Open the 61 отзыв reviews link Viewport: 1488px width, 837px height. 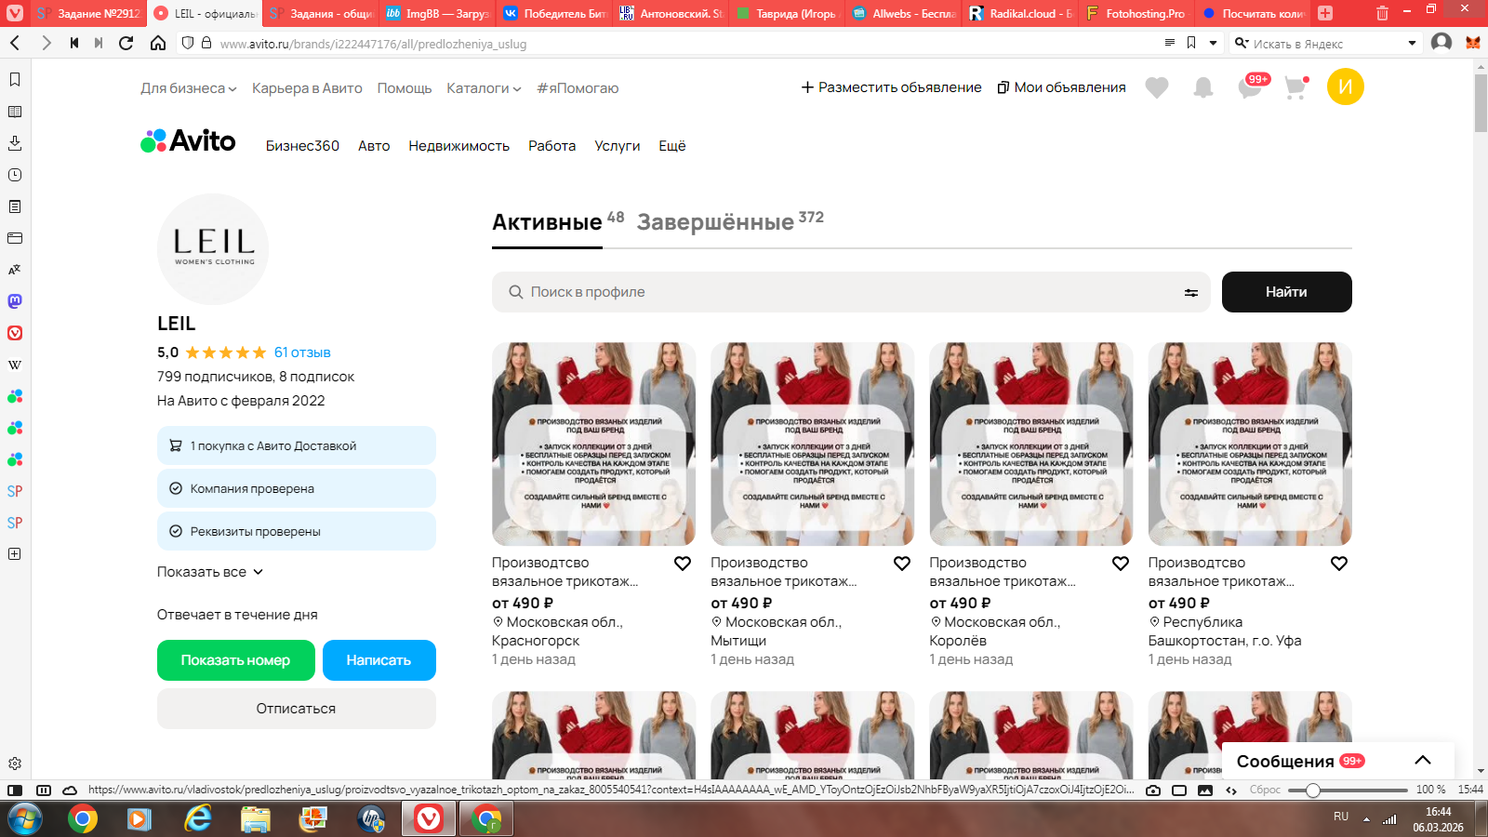[302, 352]
